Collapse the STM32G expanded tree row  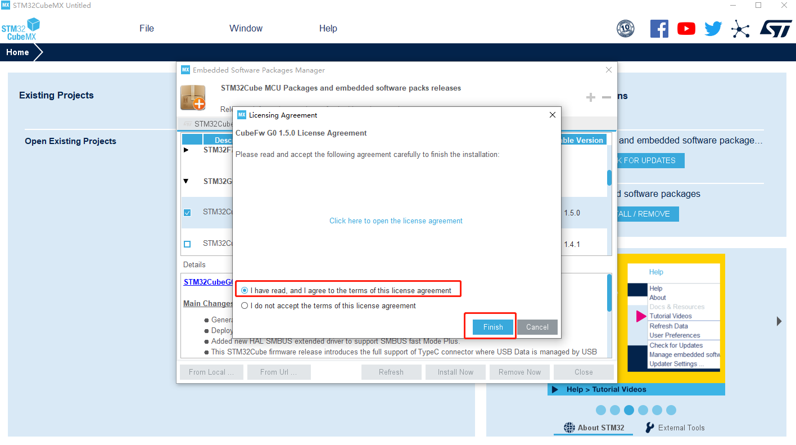coord(187,181)
